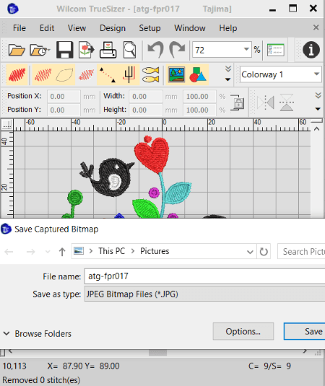Open the zoom percentage dropdown showing 72
The image size is (325, 386).
(246, 49)
